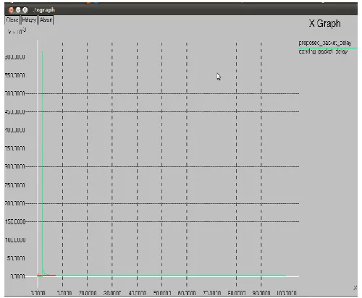
Task: Click the Close button in xgraph
Action: (x=12, y=20)
